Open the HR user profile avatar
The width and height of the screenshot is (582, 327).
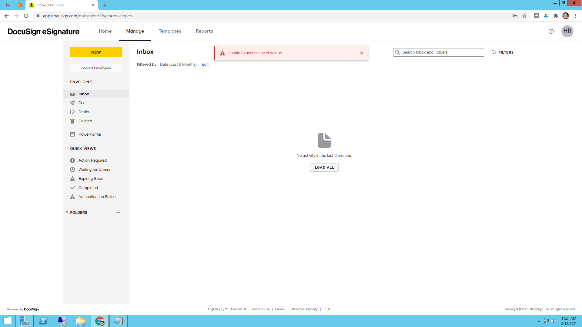pos(567,31)
